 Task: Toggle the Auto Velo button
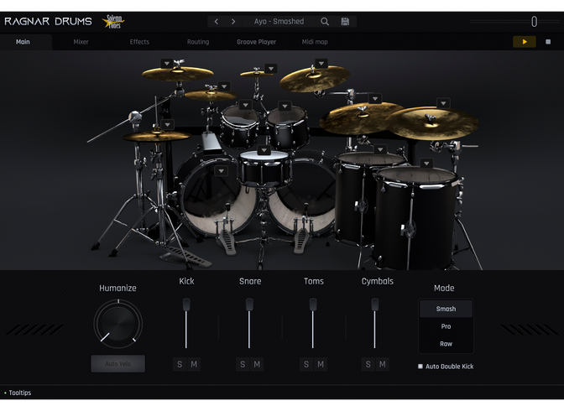tap(118, 363)
